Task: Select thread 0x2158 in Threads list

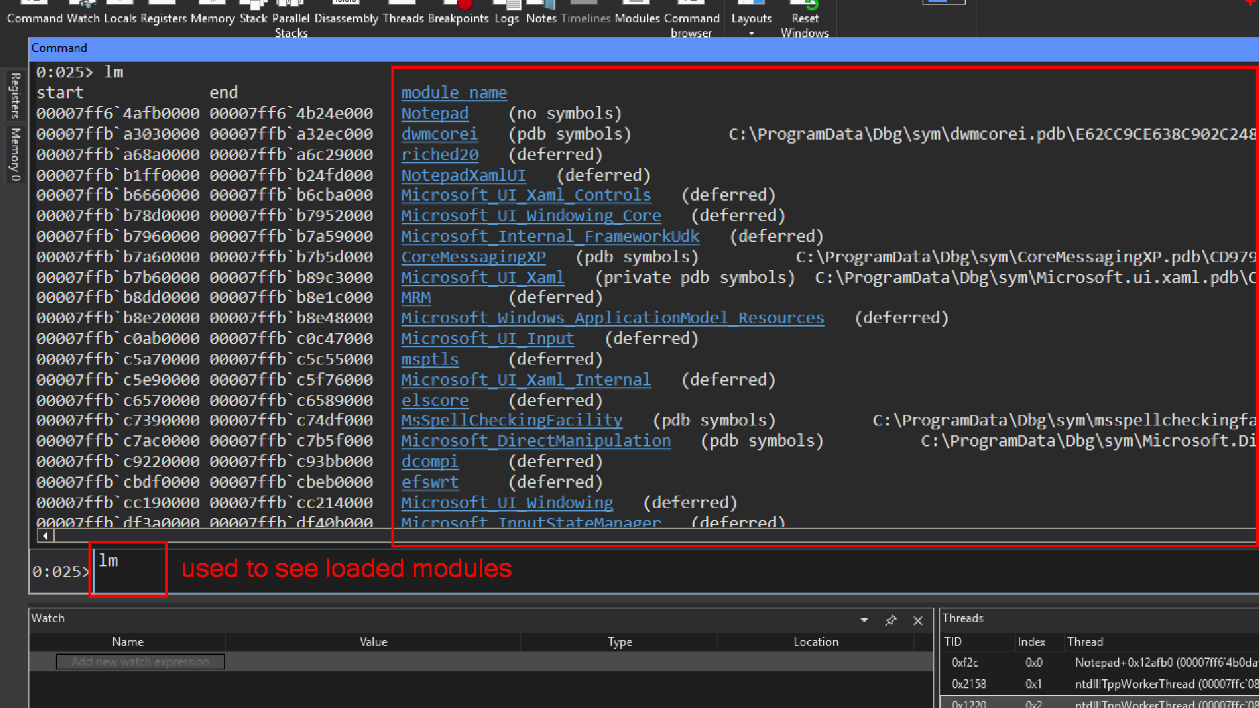Action: (x=969, y=684)
